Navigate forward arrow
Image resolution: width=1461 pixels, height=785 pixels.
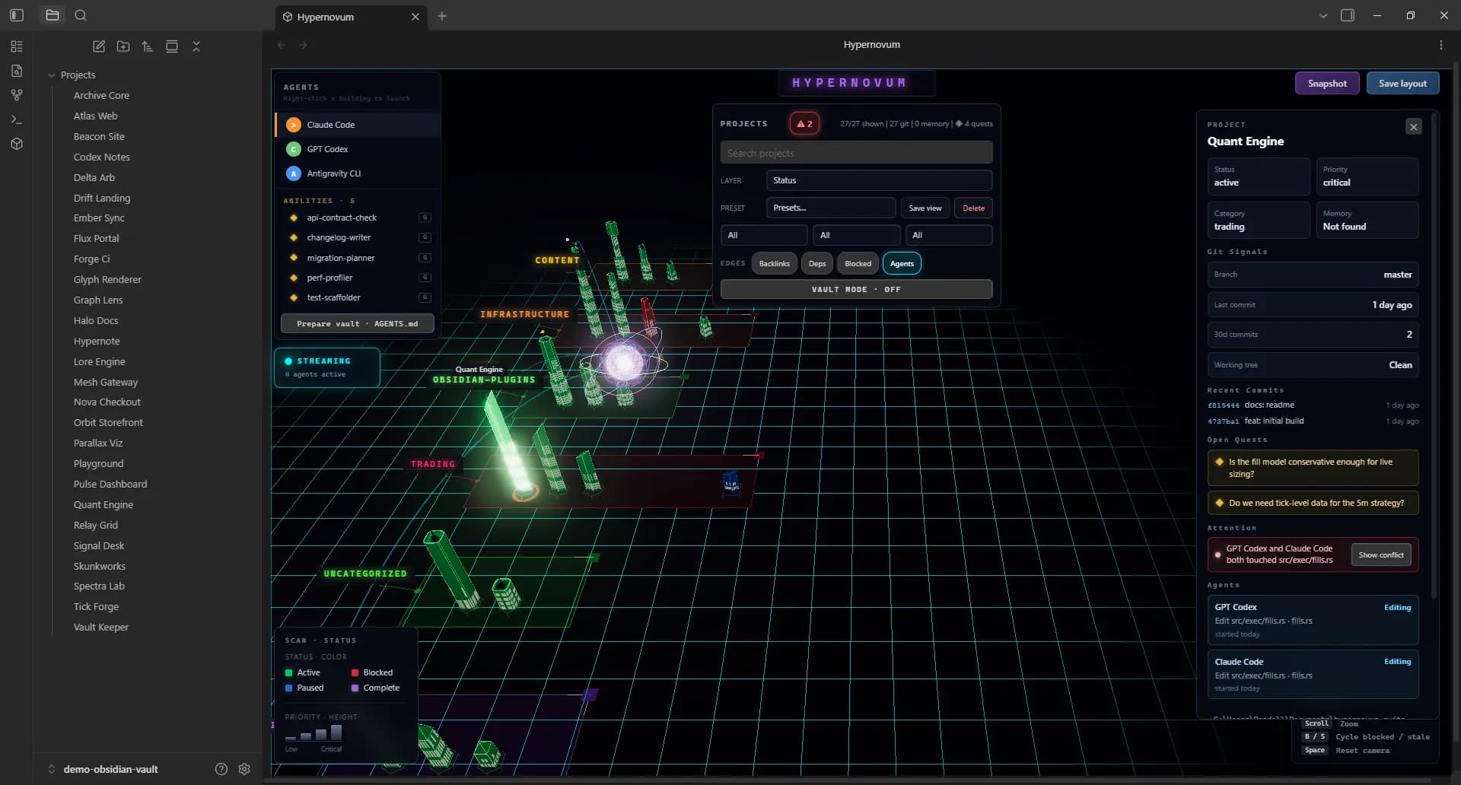point(303,45)
